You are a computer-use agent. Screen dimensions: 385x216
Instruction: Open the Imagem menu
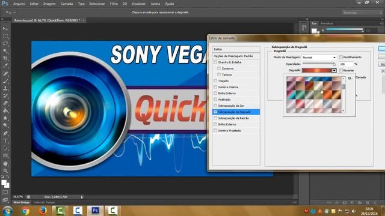(49, 4)
